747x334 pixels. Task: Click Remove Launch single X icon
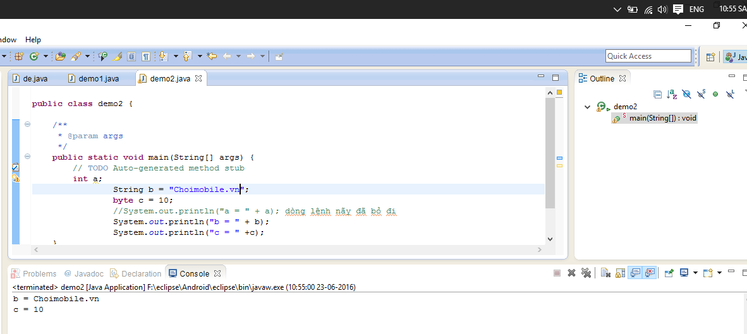tap(572, 273)
